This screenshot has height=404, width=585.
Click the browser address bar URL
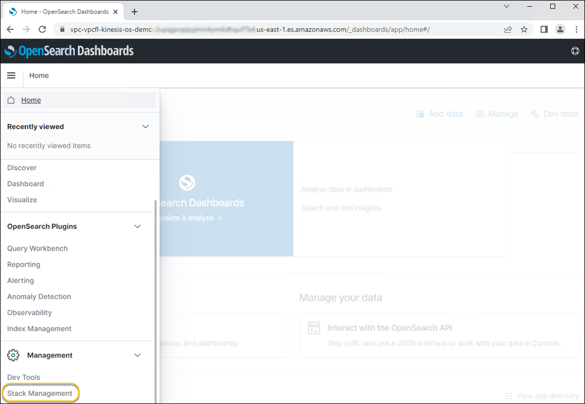coord(250,29)
